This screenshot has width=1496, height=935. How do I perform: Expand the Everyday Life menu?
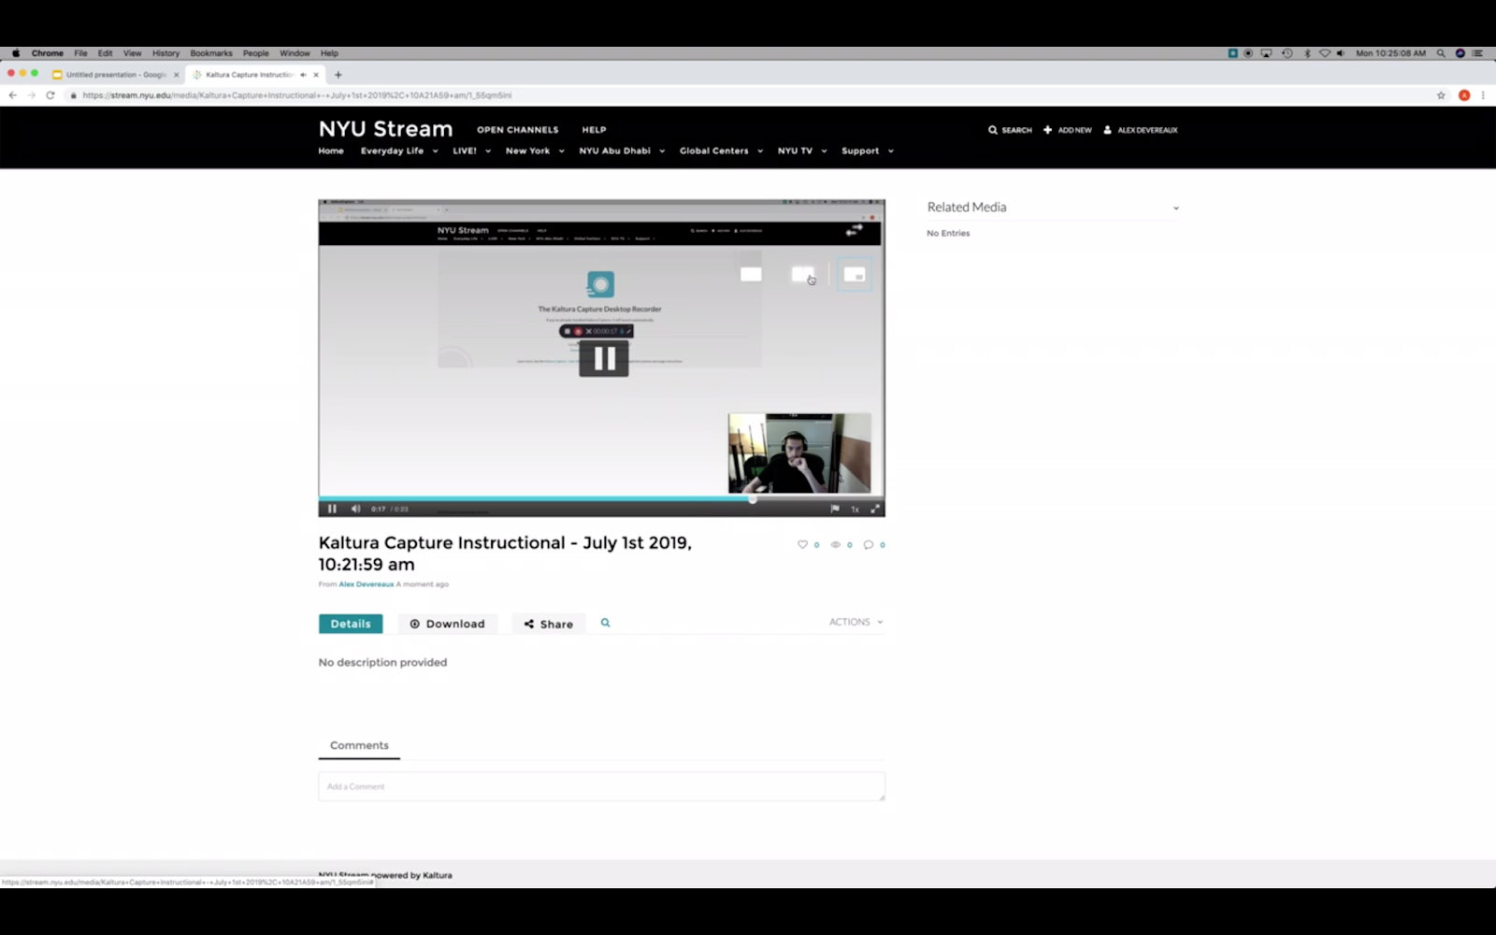pos(399,151)
